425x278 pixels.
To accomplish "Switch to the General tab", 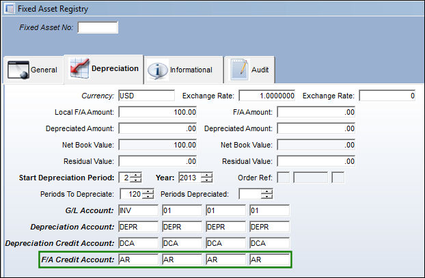I will pyautogui.click(x=33, y=70).
